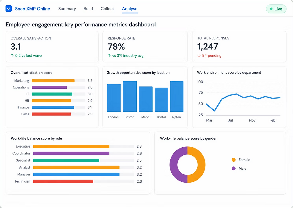Click the red down arrow beside 84 pending

[199, 55]
